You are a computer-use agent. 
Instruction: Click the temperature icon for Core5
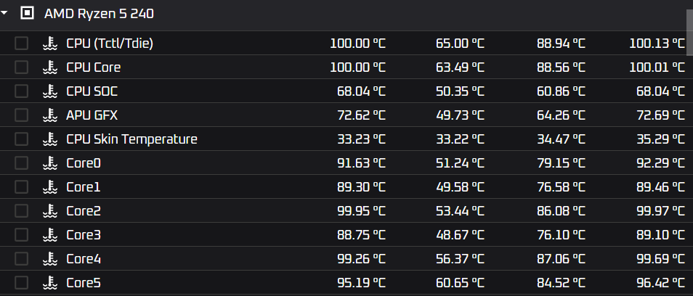tap(50, 283)
